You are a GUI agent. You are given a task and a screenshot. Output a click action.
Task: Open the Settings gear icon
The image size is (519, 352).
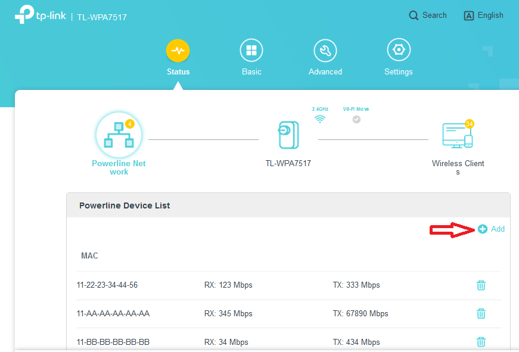click(398, 50)
